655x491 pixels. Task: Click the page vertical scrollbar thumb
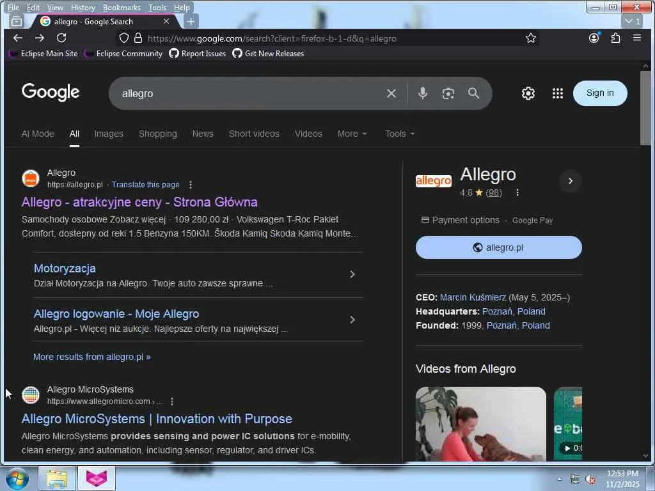pos(645,108)
